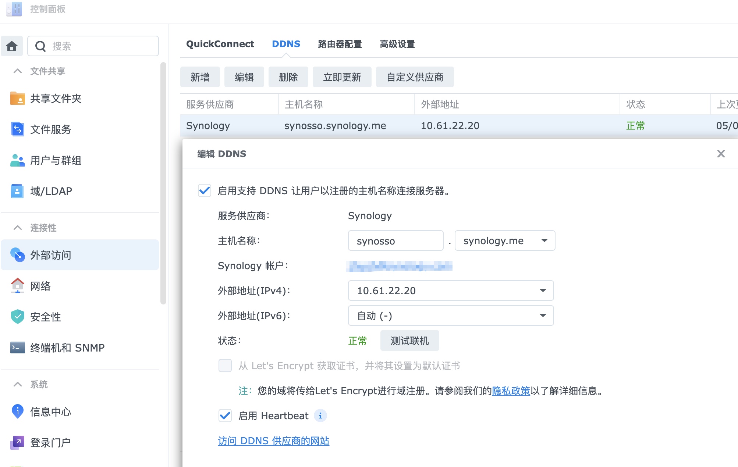The width and height of the screenshot is (738, 467).
Task: Open the IPv4 external address dropdown
Action: pyautogui.click(x=451, y=290)
